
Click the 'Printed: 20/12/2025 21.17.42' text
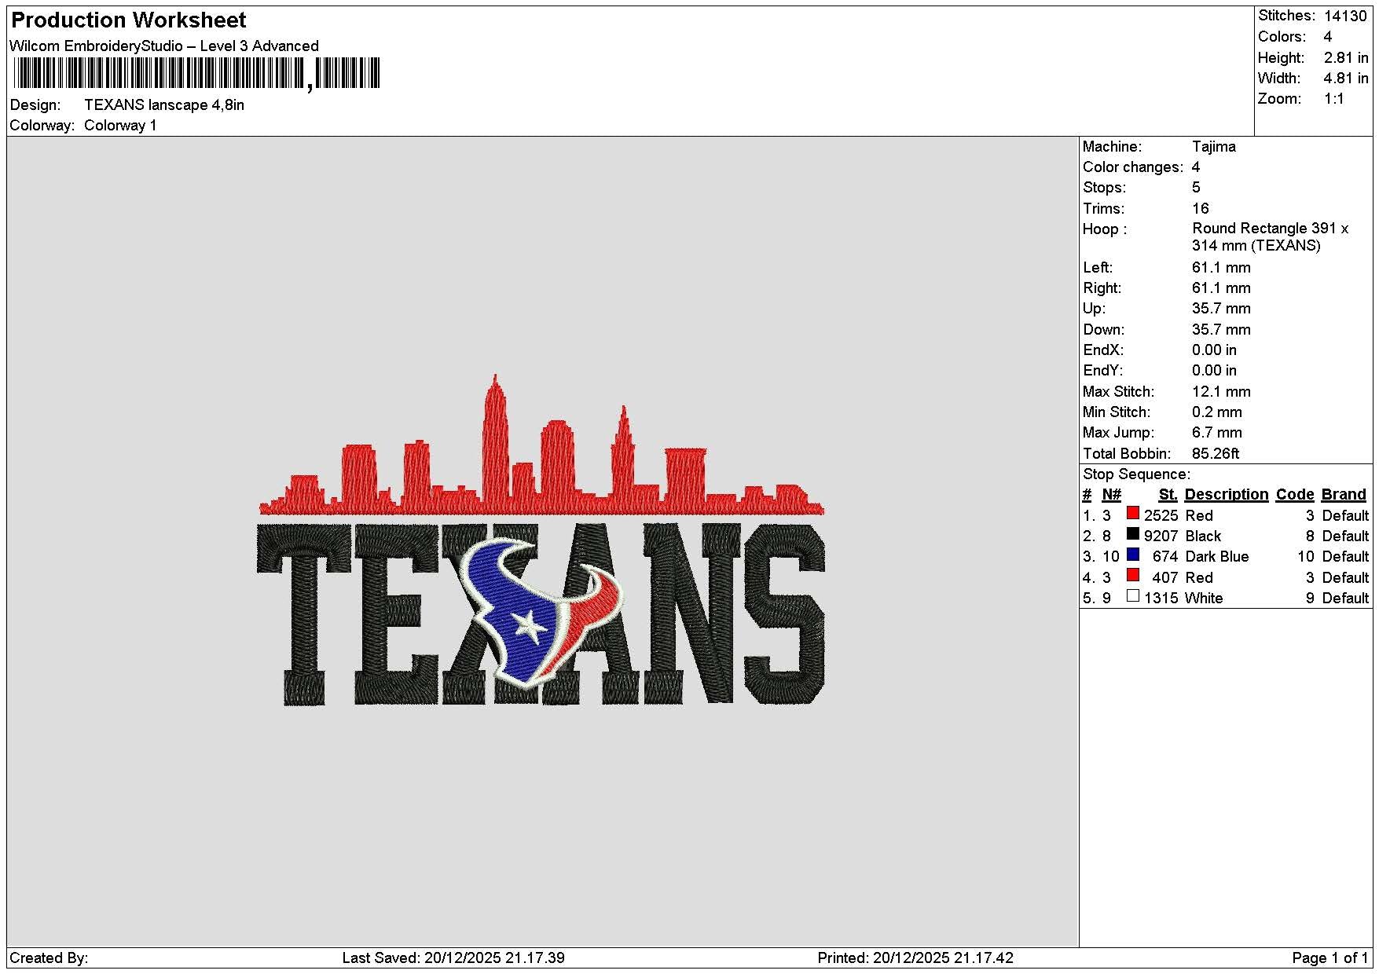coord(915,958)
